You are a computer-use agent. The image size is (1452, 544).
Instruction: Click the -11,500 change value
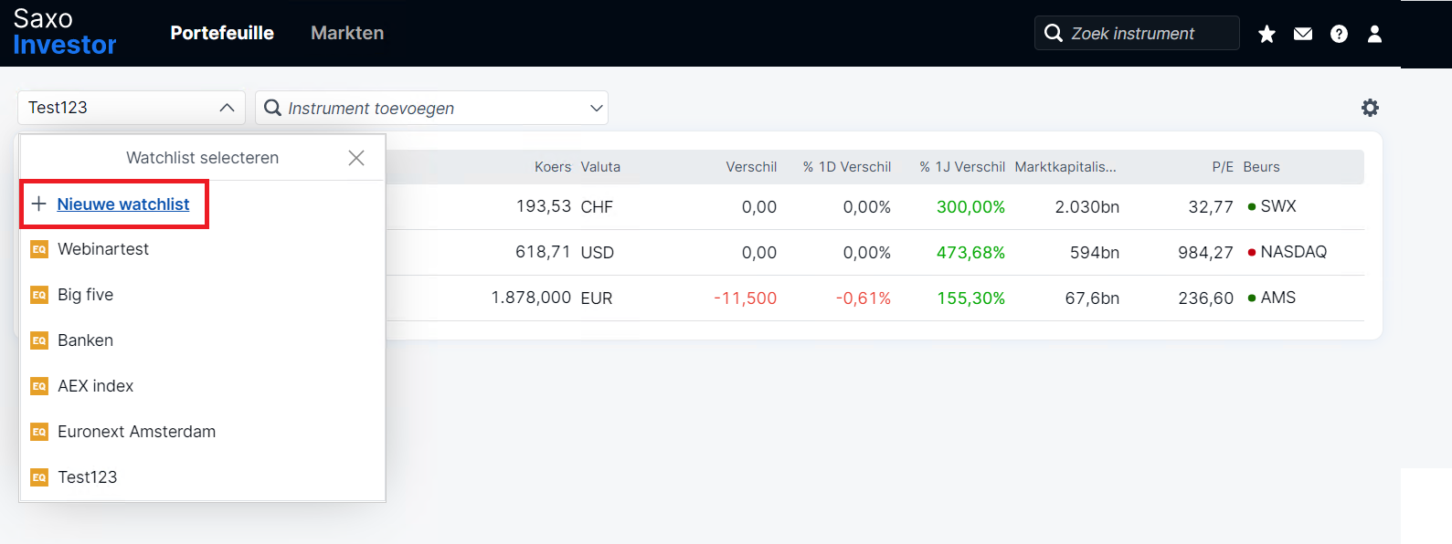[x=745, y=298]
